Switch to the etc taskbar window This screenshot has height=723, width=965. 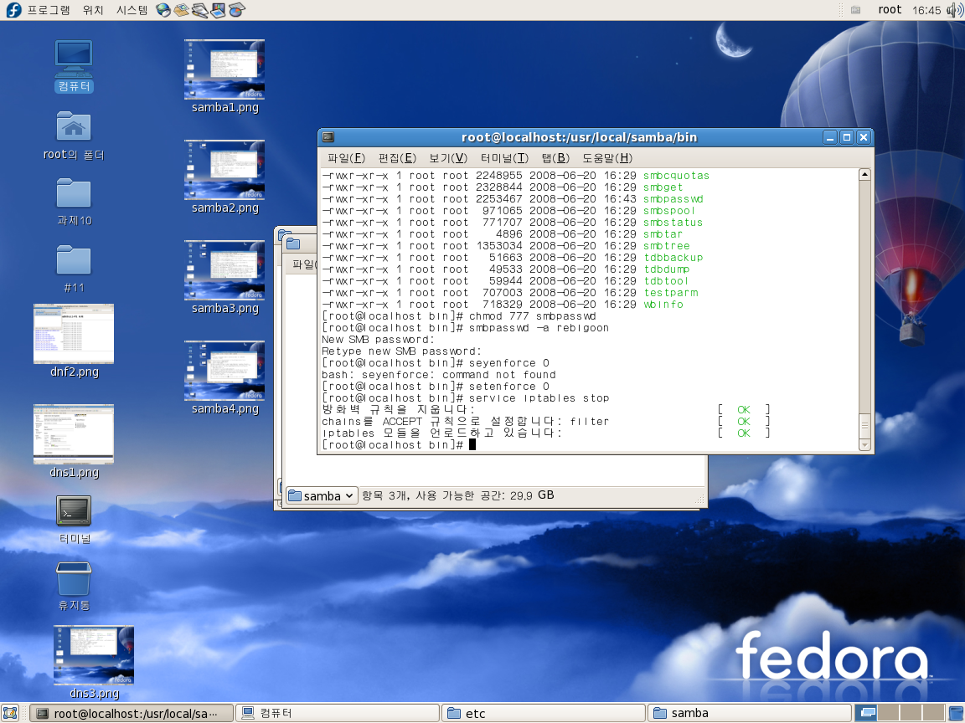543,713
